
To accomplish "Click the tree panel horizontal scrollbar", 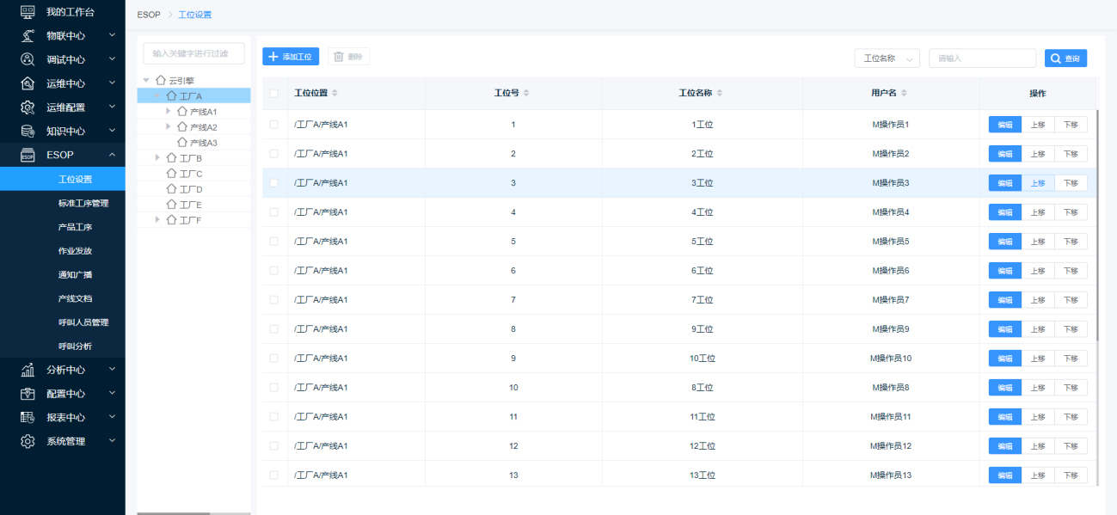I will click(x=174, y=513).
